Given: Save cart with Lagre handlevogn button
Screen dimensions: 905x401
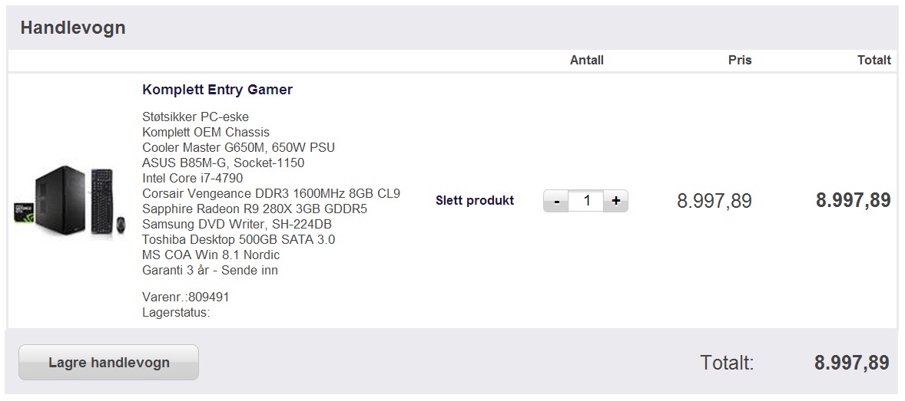Looking at the screenshot, I should pyautogui.click(x=108, y=363).
